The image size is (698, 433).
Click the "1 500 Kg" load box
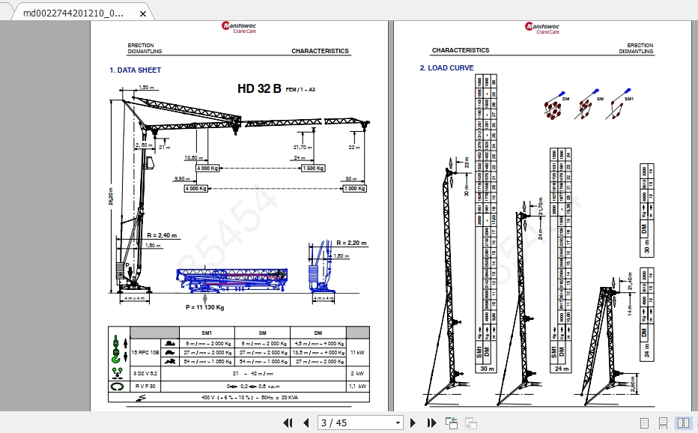313,168
